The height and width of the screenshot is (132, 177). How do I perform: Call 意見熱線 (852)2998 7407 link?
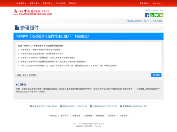pyautogui.click(x=135, y=106)
